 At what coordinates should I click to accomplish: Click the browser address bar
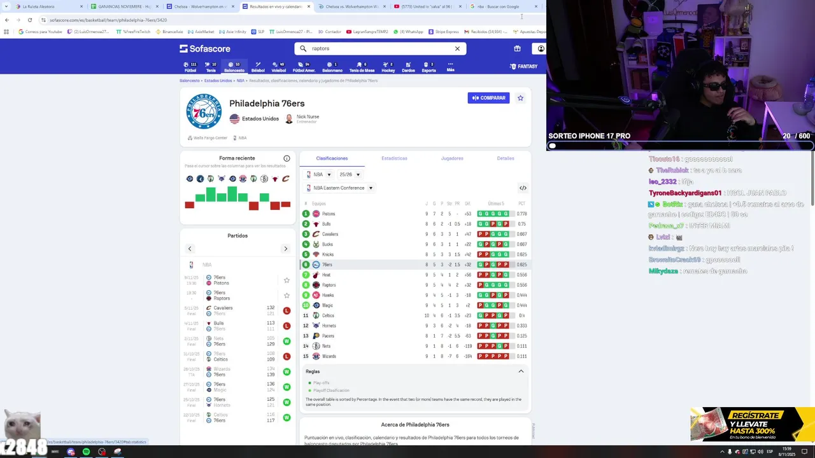(280, 20)
